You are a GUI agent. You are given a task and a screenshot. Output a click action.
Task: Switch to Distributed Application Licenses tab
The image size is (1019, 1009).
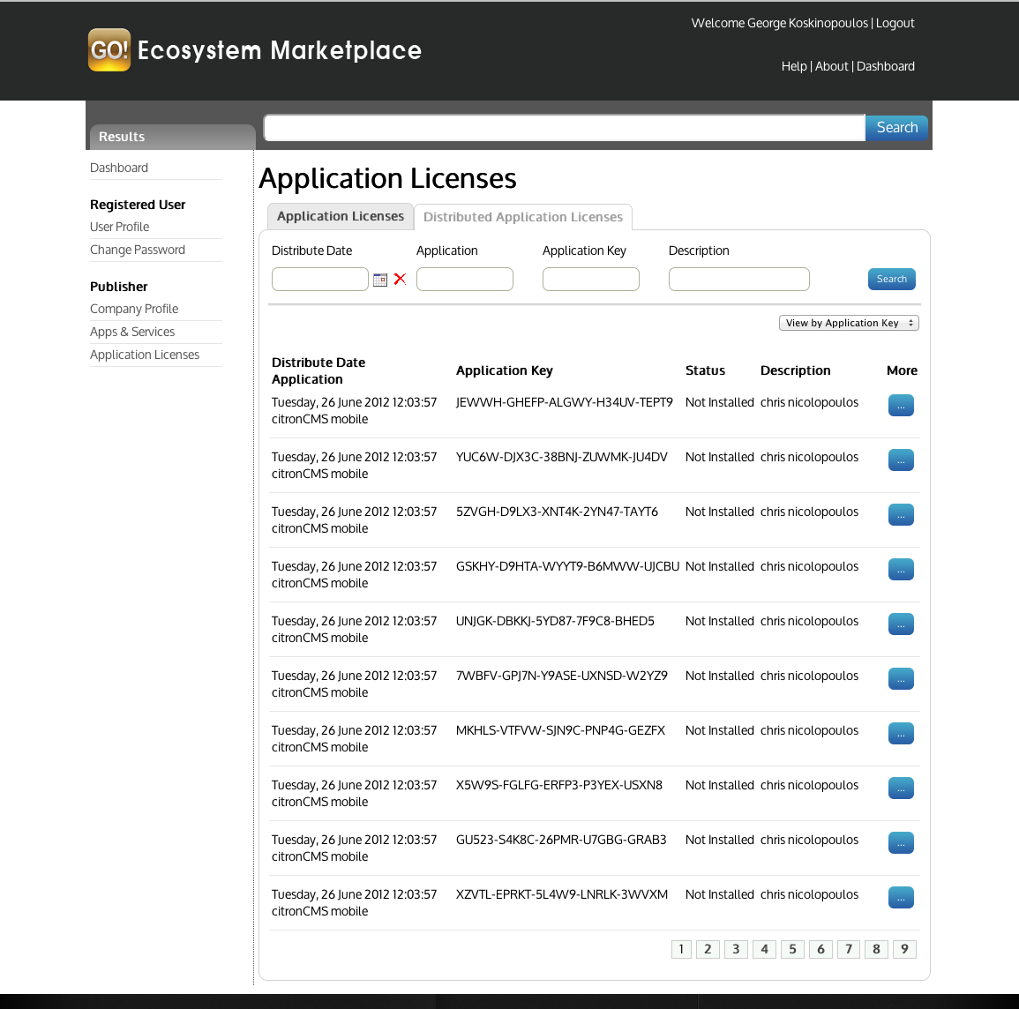[523, 217]
